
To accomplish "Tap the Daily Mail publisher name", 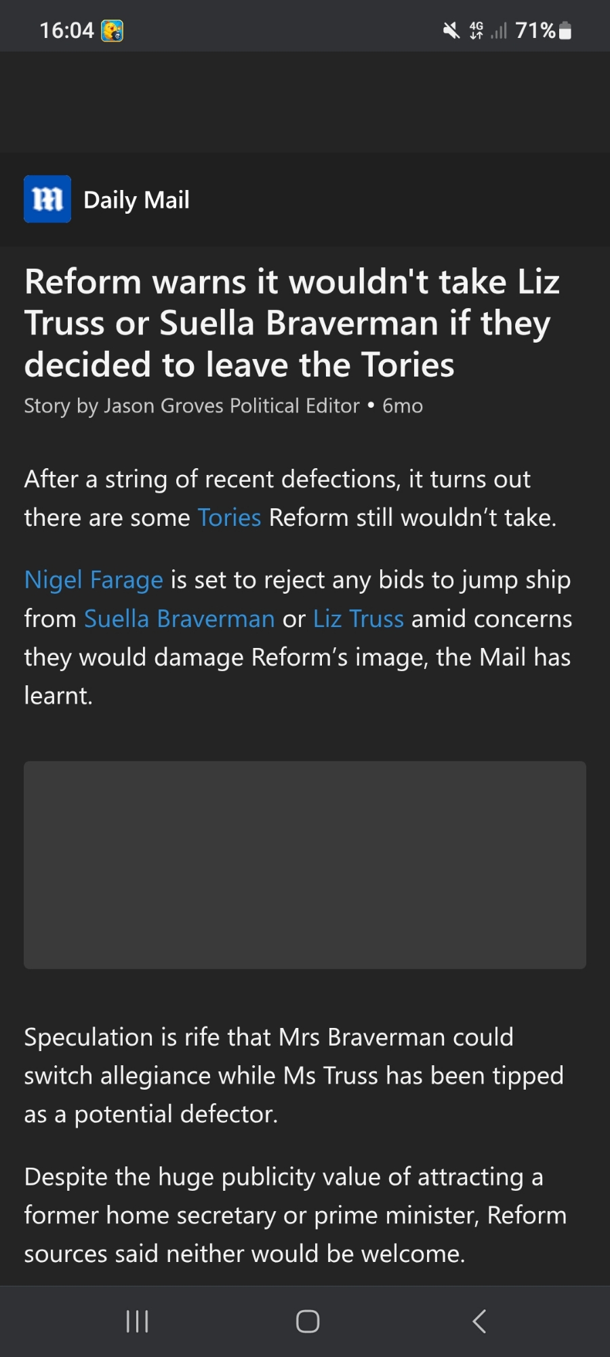I will [136, 200].
